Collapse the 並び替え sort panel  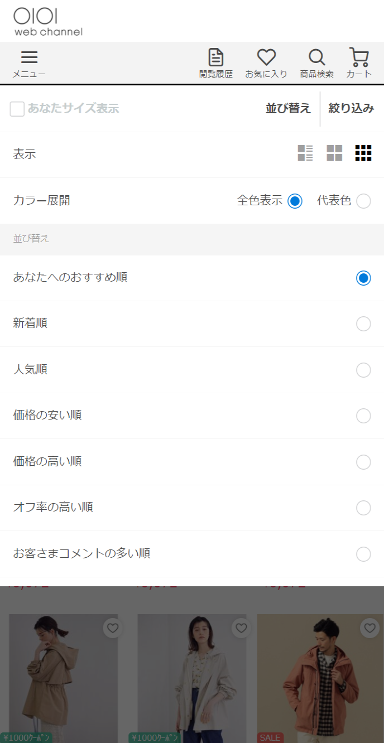click(288, 109)
